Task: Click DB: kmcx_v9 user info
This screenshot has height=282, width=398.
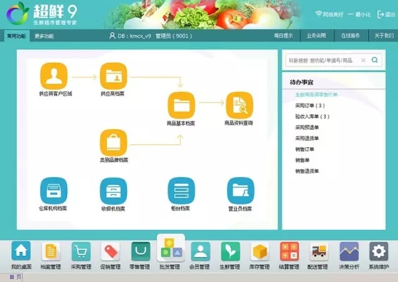Action: 130,36
